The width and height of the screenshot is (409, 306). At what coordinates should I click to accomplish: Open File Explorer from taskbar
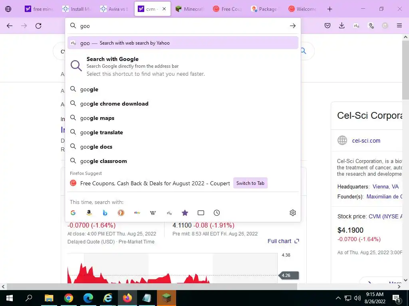(49, 298)
